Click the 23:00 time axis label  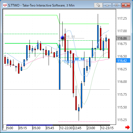91,128
